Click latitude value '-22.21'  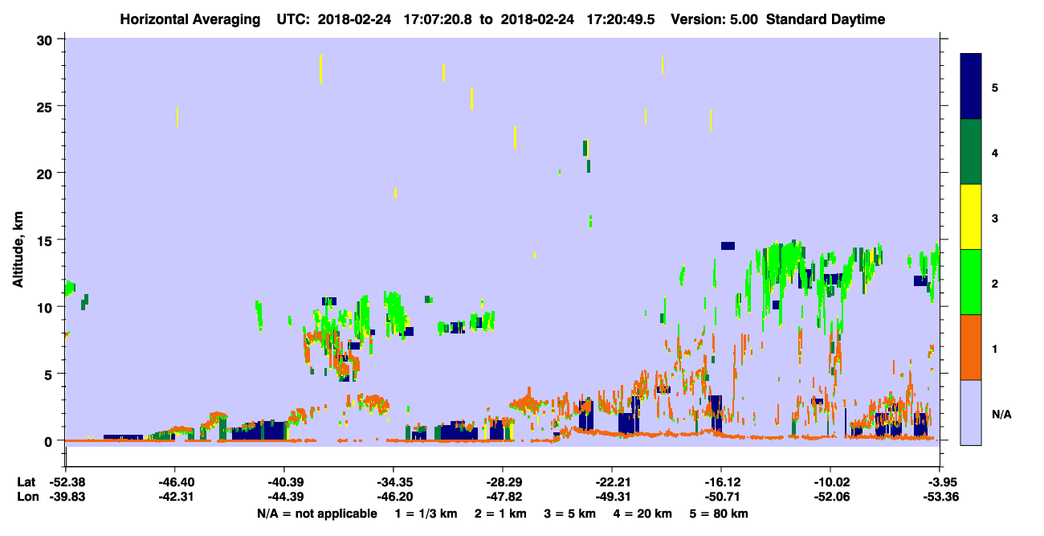click(611, 482)
